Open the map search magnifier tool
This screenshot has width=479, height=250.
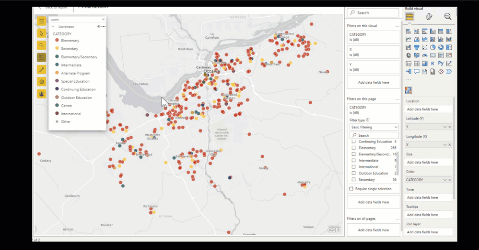point(42,45)
